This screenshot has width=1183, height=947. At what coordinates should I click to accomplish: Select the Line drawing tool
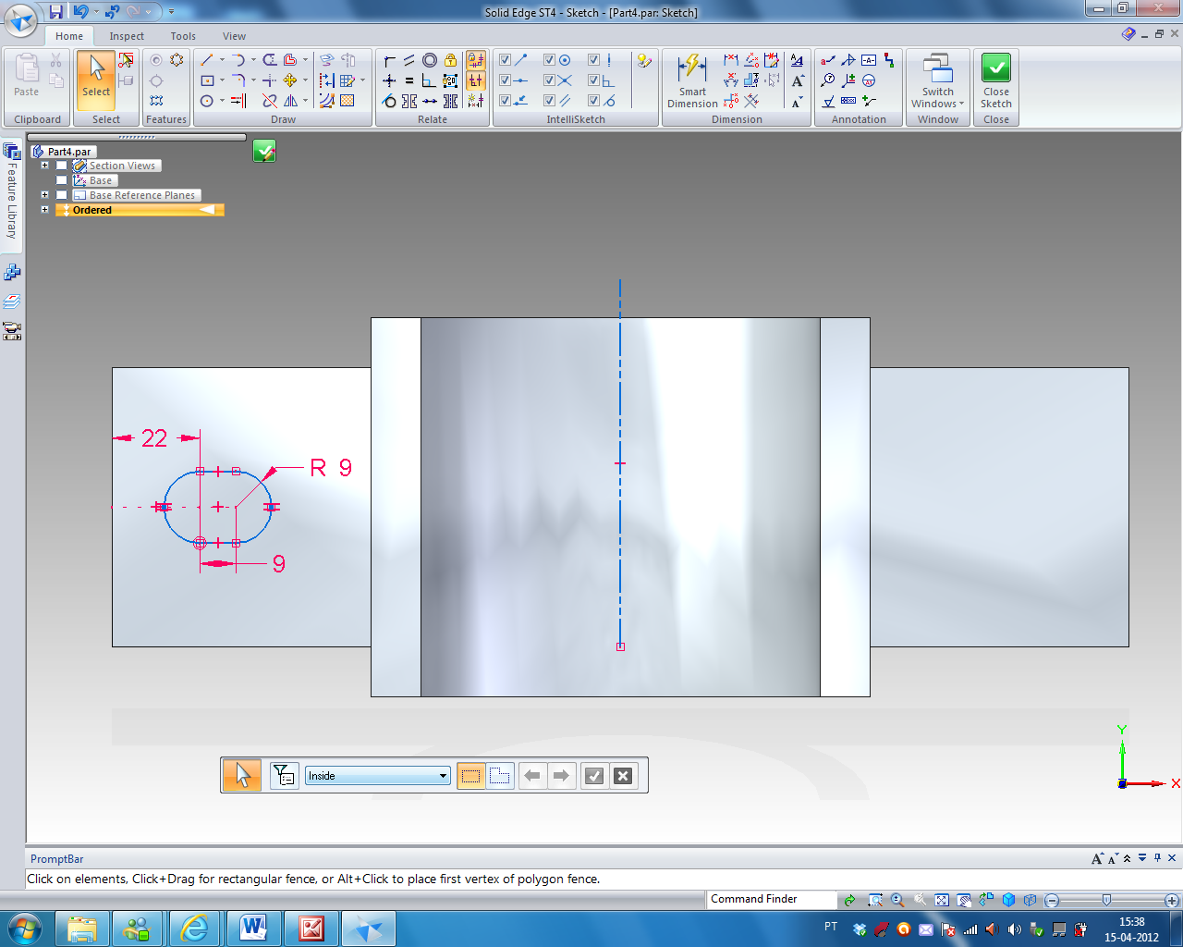(x=207, y=60)
